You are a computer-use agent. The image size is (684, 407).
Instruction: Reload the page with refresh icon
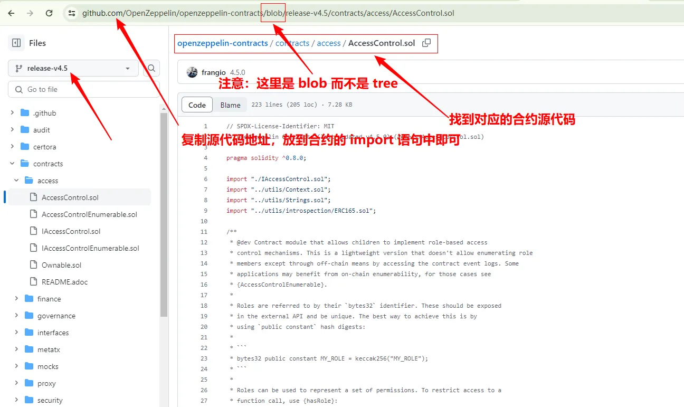click(x=49, y=13)
